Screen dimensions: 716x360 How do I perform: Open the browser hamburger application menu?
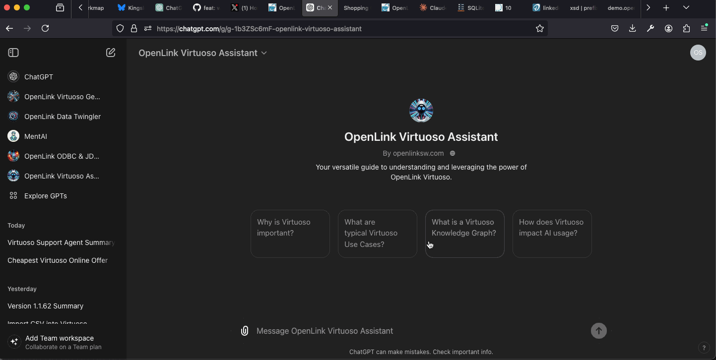point(704,29)
